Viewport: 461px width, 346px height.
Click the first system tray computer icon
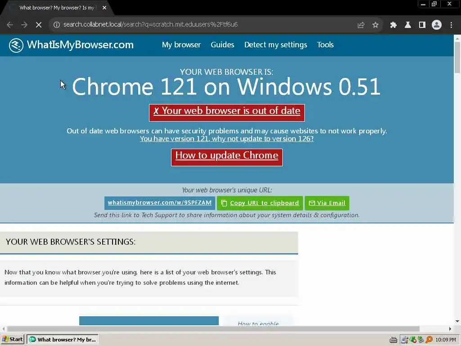(x=404, y=340)
